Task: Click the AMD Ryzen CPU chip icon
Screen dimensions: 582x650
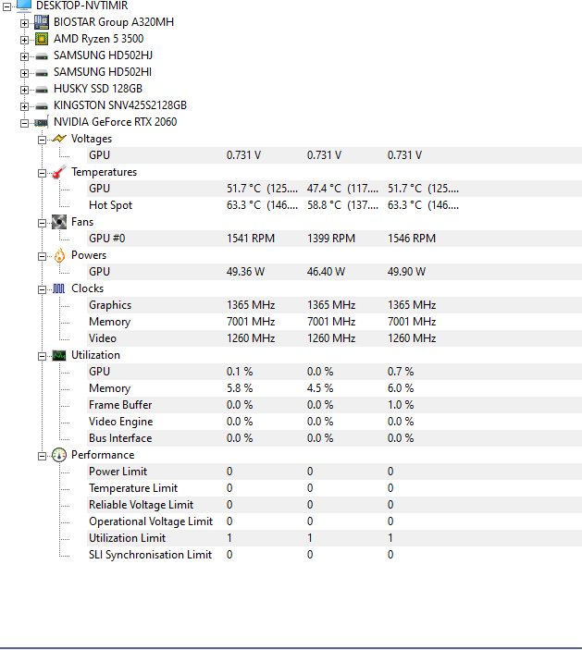Action: point(41,39)
